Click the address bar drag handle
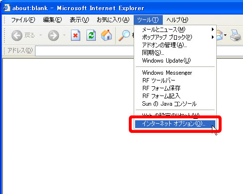 [x=4, y=50]
